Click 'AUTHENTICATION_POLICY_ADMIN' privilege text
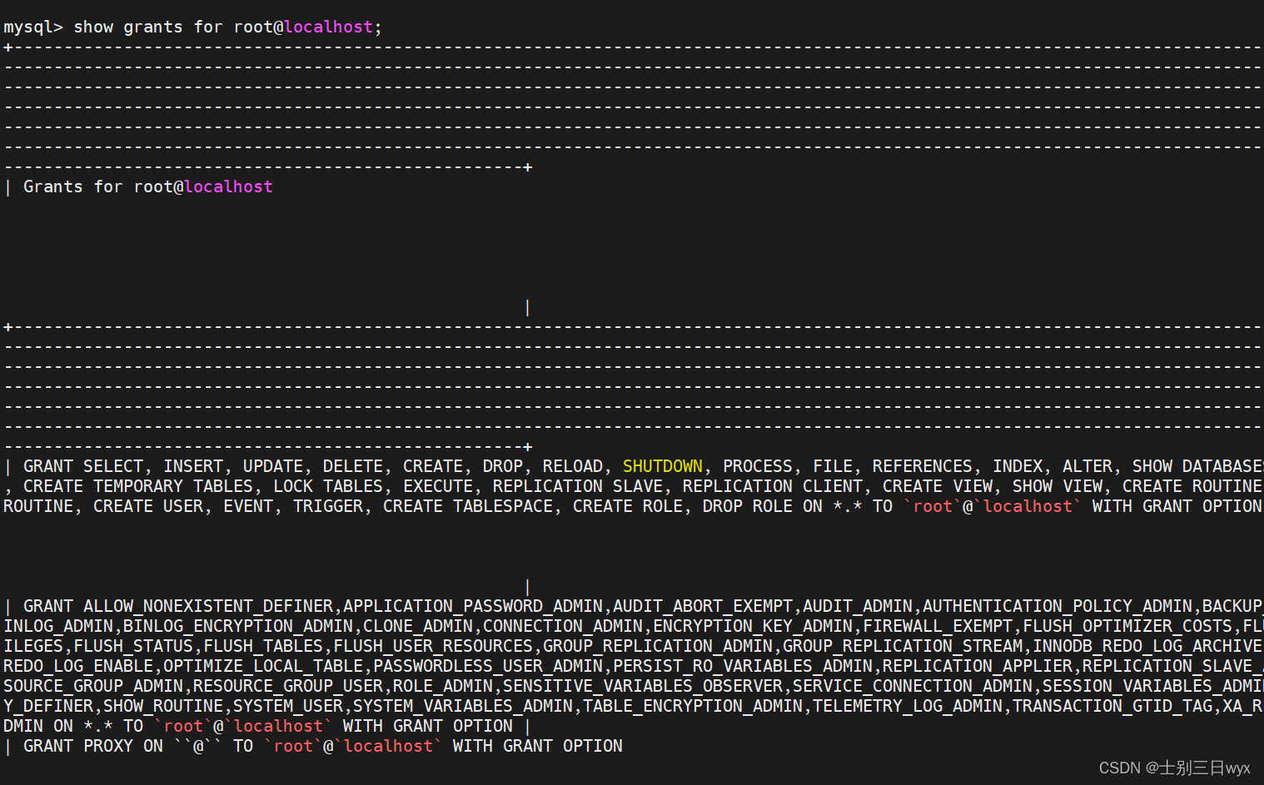 [1057, 607]
